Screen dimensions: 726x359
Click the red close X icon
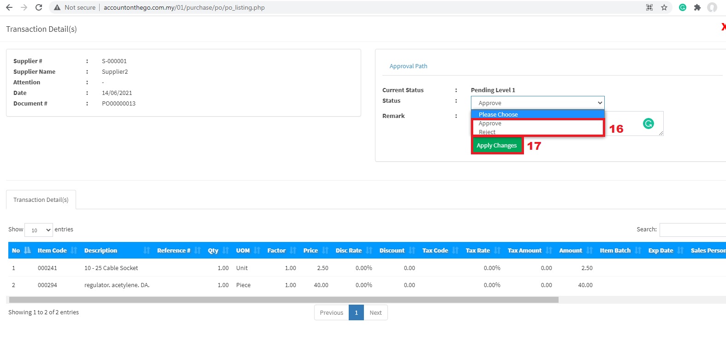pyautogui.click(x=723, y=27)
